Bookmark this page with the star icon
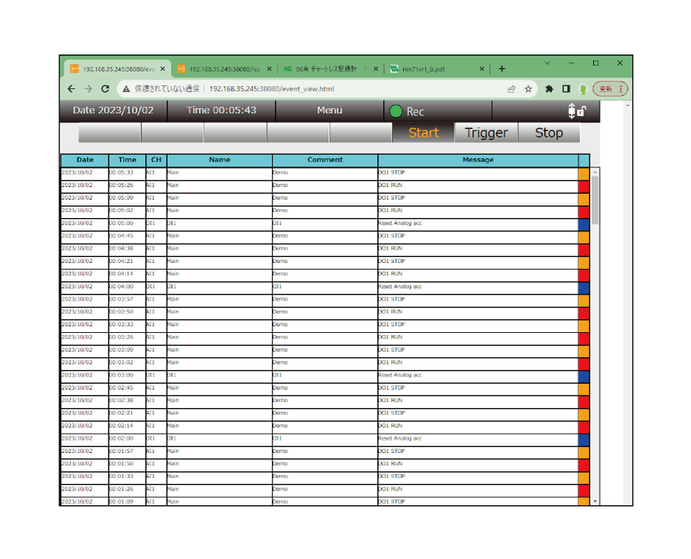This screenshot has height=559, width=691. pyautogui.click(x=528, y=88)
